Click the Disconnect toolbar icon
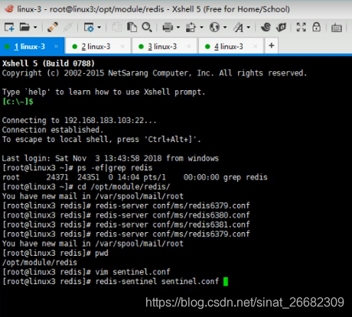The width and height of the screenshot is (352, 317). click(x=68, y=27)
